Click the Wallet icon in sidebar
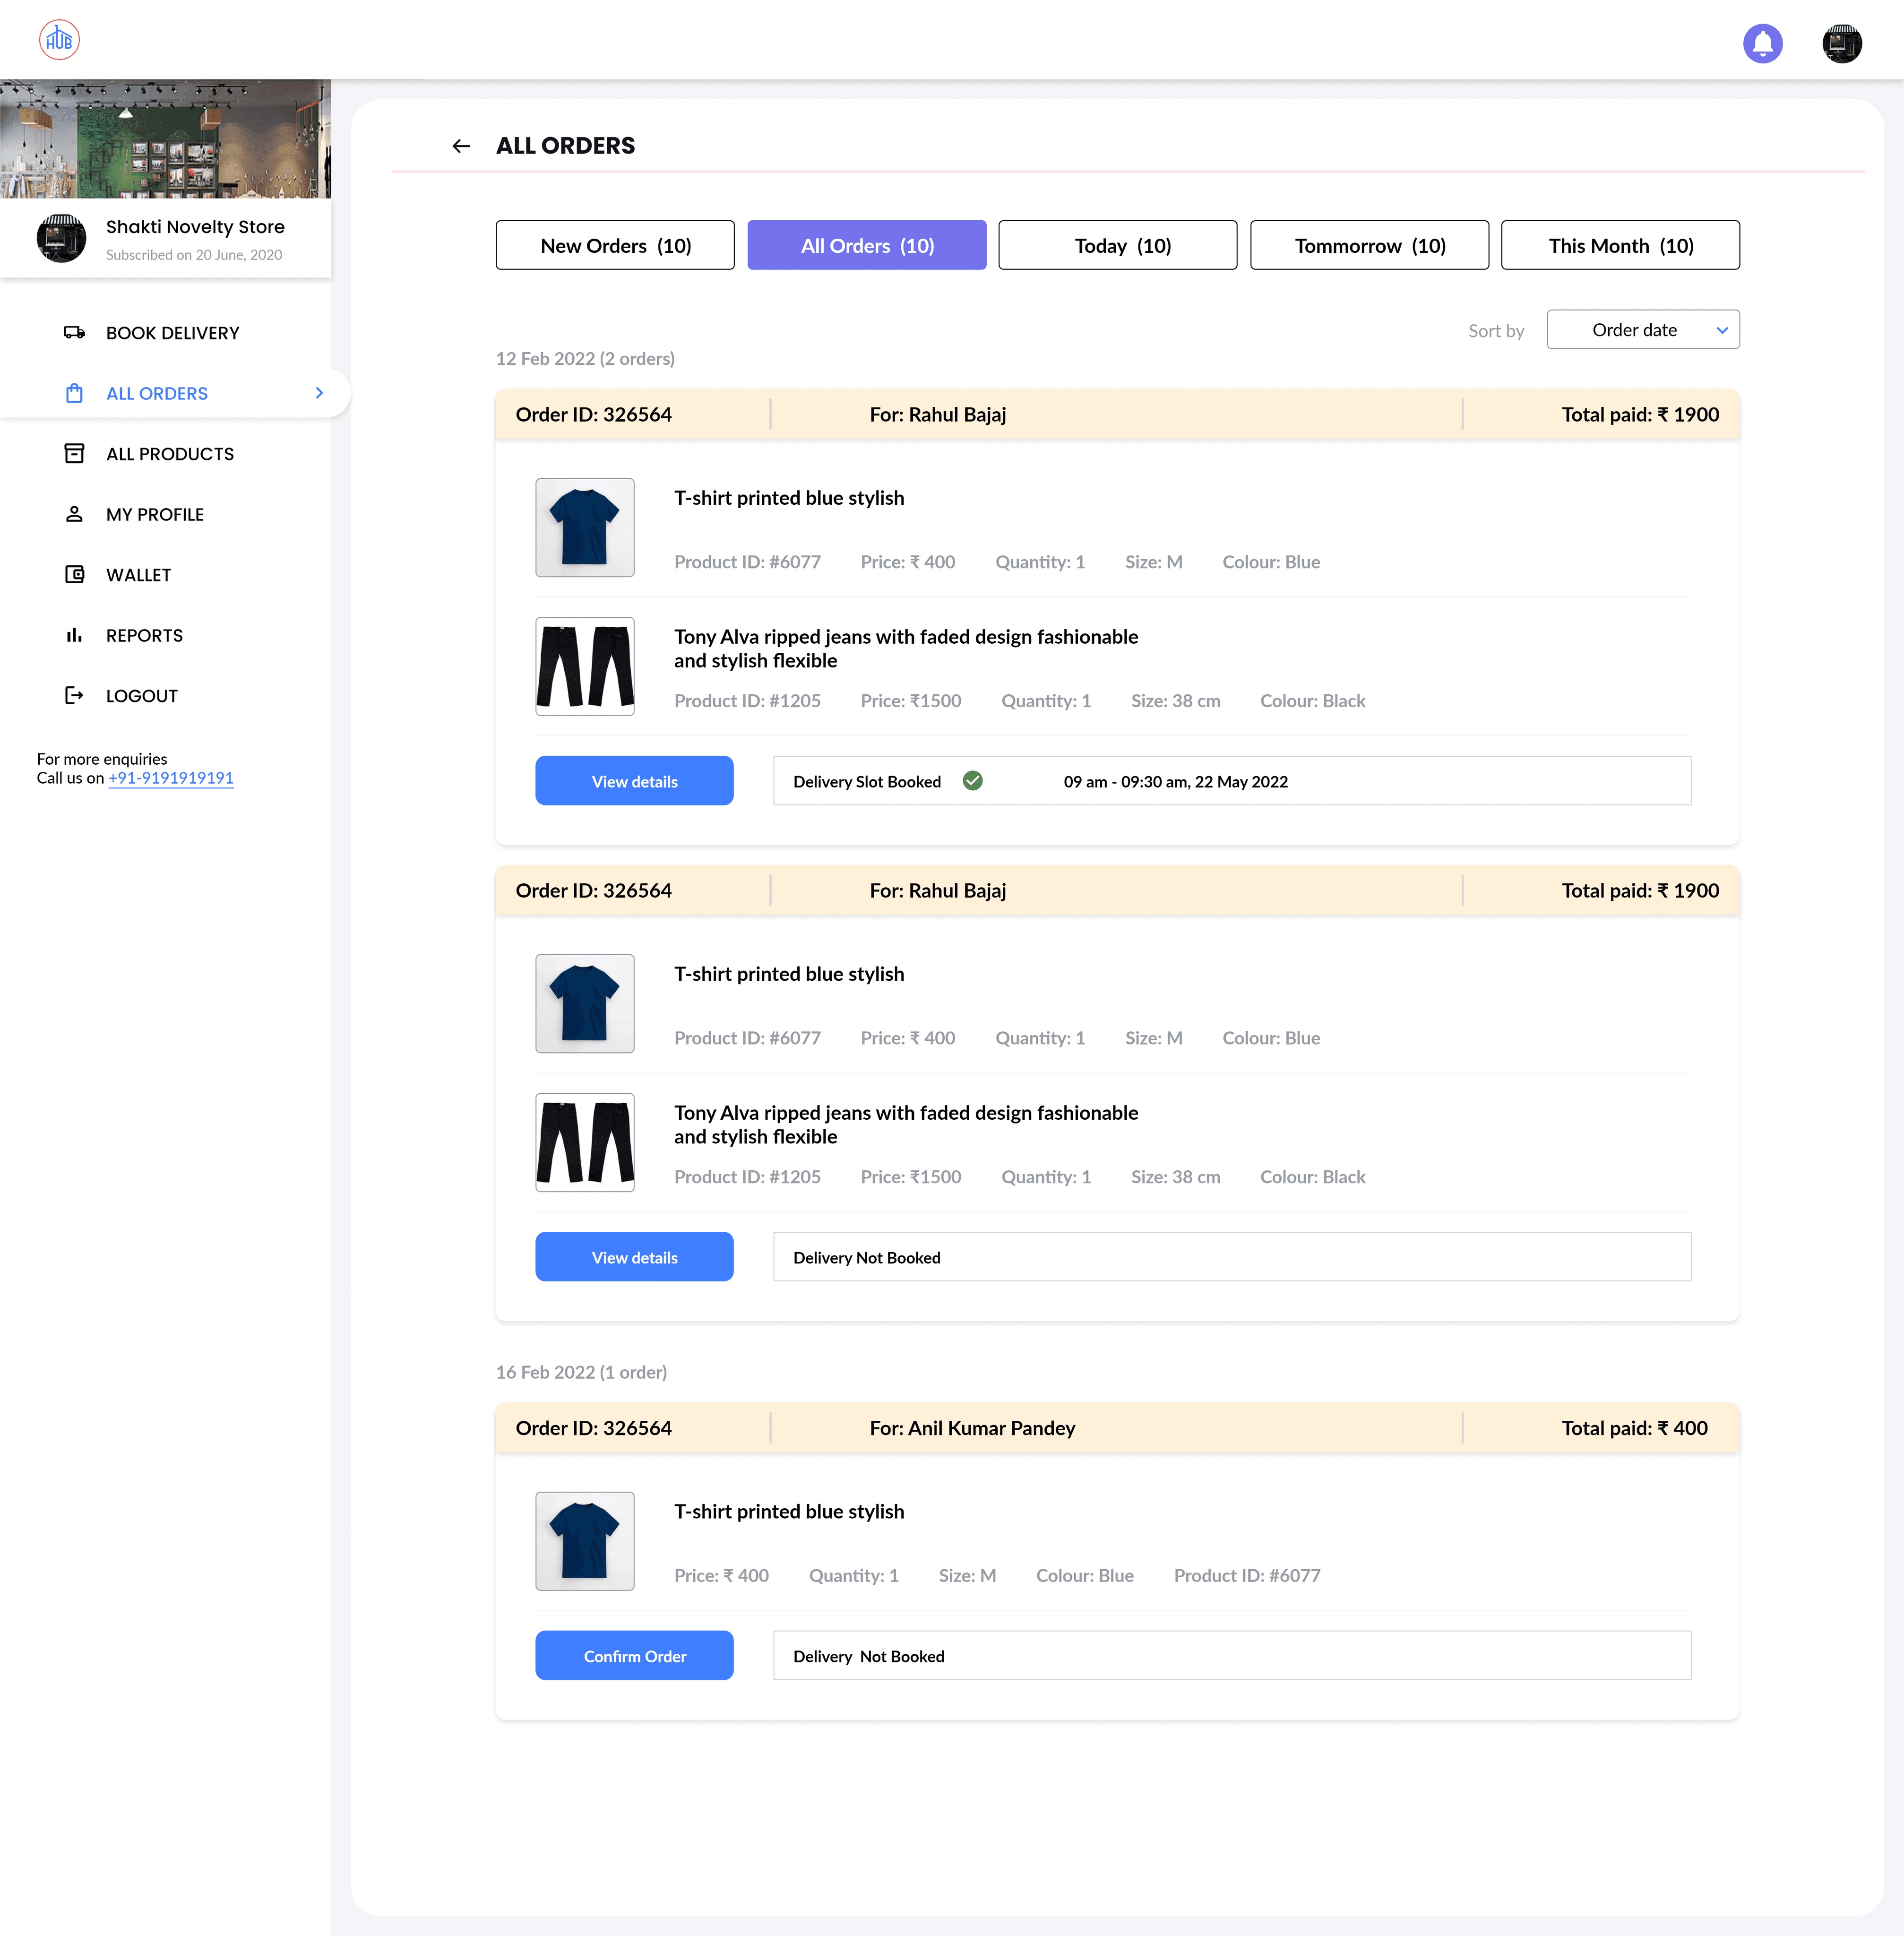The width and height of the screenshot is (1904, 1936). (x=74, y=574)
